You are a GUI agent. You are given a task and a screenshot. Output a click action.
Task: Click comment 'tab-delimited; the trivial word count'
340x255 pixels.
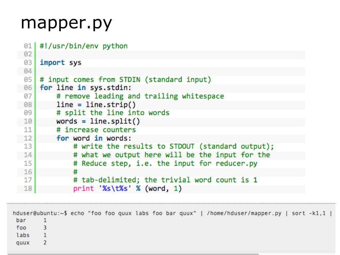(x=165, y=180)
